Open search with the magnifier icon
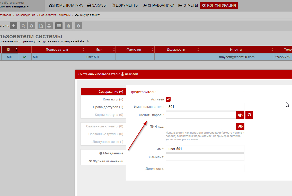Image resolution: width=292 pixels, height=196 pixels. (x=23, y=26)
